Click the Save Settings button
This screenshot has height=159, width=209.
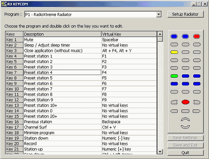tap(186, 138)
